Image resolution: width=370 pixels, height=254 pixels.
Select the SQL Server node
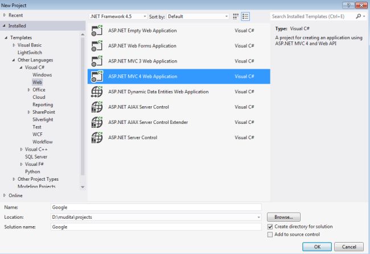tap(36, 157)
